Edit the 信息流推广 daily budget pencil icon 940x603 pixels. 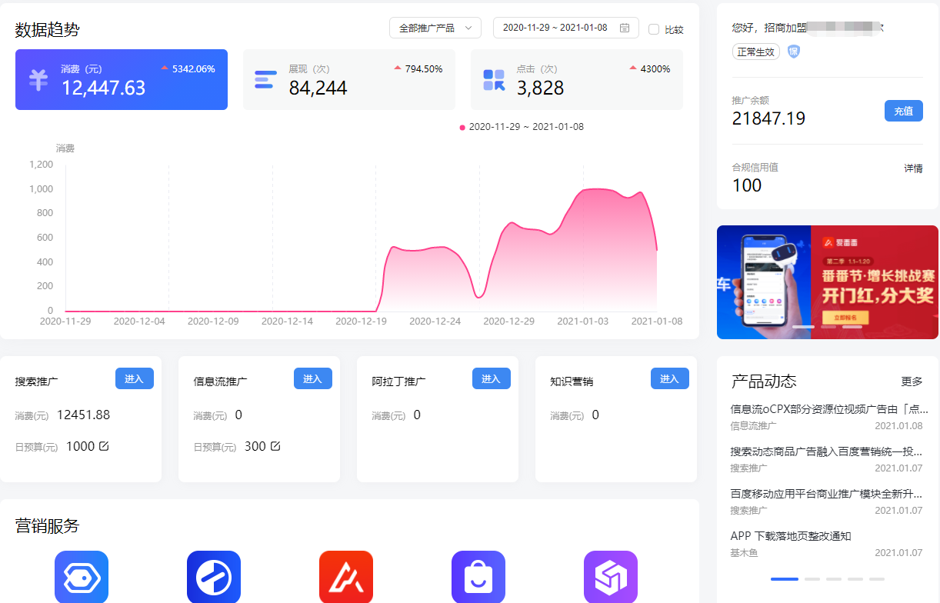click(x=275, y=446)
